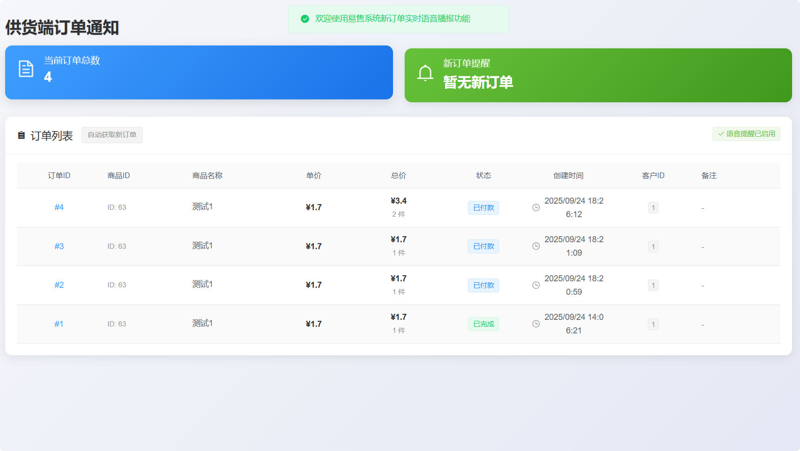
Task: Click the clipboard icon beside 订单列表 title
Action: coord(21,135)
